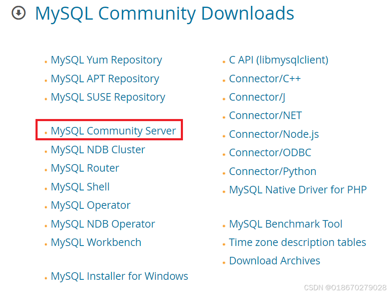Open the MySQL SUSE Repository link
This screenshot has width=388, height=294.
coord(108,97)
